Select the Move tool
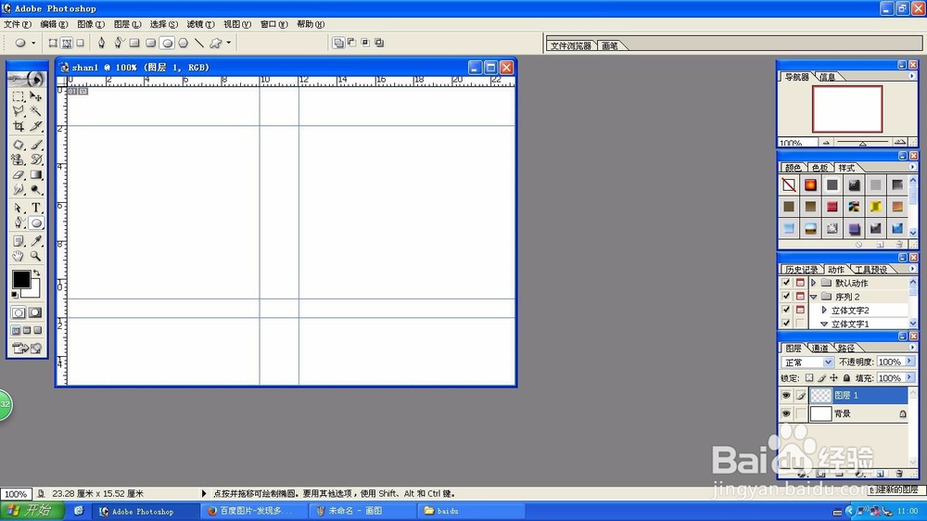The width and height of the screenshot is (927, 521). click(x=36, y=96)
